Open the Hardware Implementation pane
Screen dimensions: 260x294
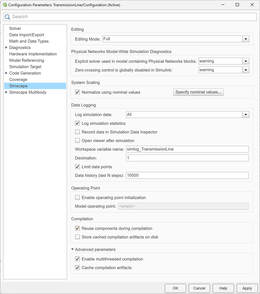pyautogui.click(x=33, y=54)
